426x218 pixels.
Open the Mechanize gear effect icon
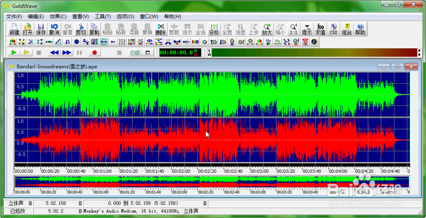click(x=77, y=42)
